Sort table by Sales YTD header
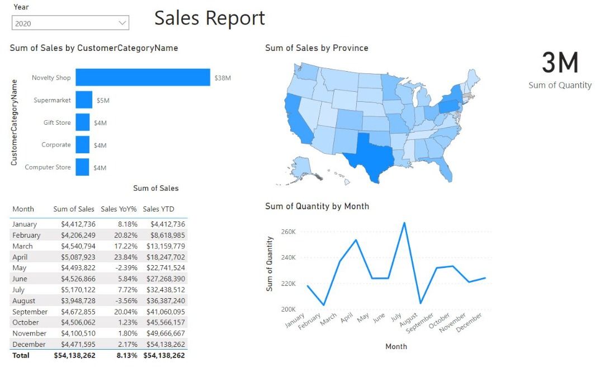The width and height of the screenshot is (604, 367). 158,209
